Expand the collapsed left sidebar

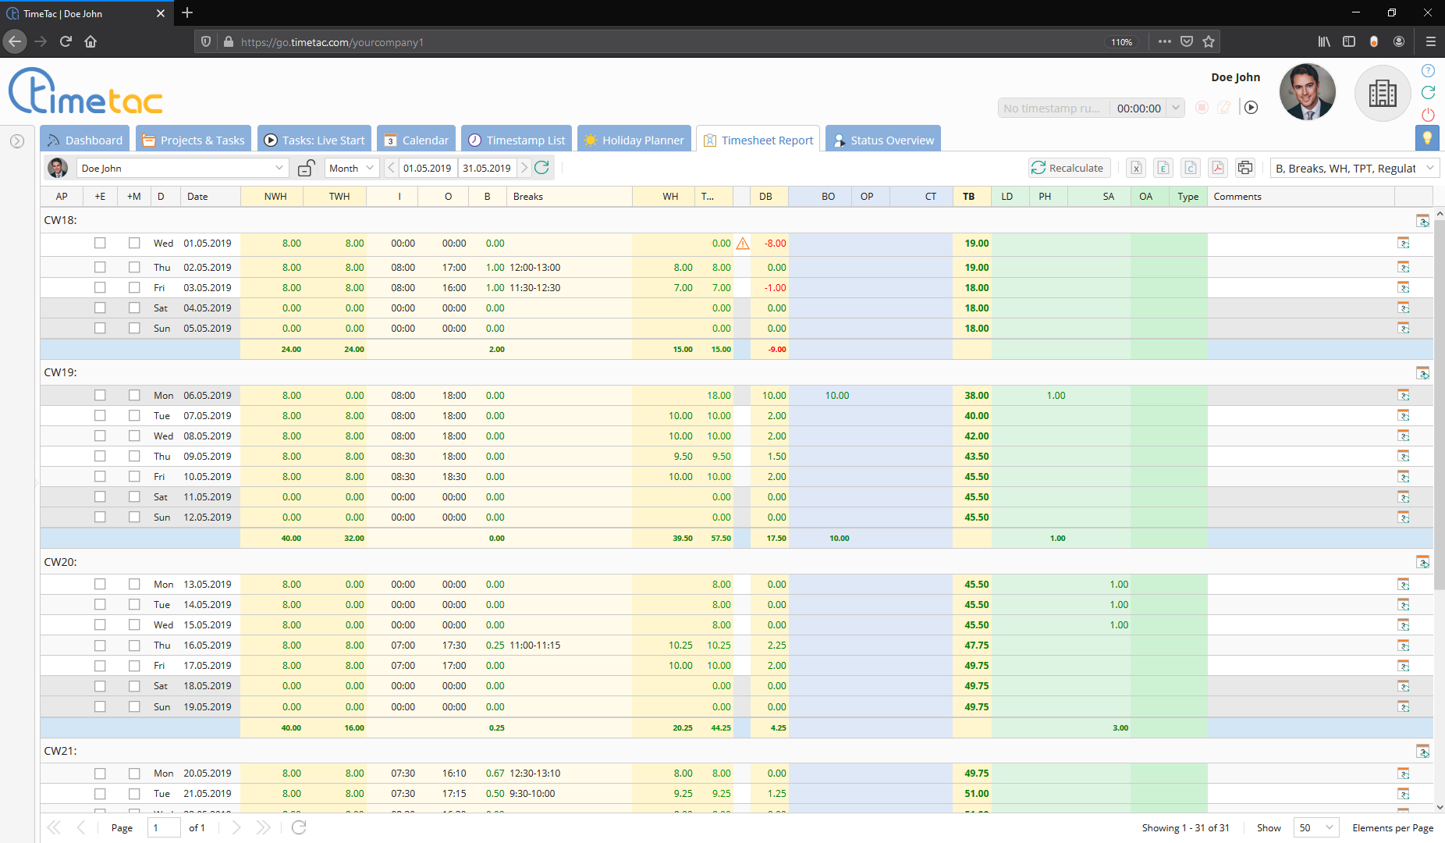click(x=17, y=141)
